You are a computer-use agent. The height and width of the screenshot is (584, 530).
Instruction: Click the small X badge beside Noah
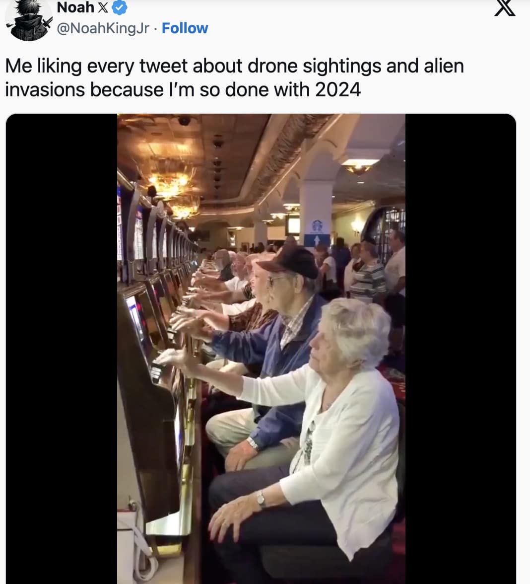pos(103,7)
